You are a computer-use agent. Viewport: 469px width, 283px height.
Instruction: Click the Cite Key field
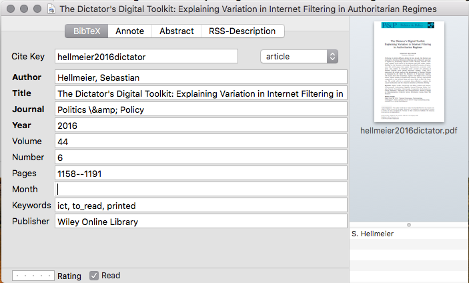[146, 57]
